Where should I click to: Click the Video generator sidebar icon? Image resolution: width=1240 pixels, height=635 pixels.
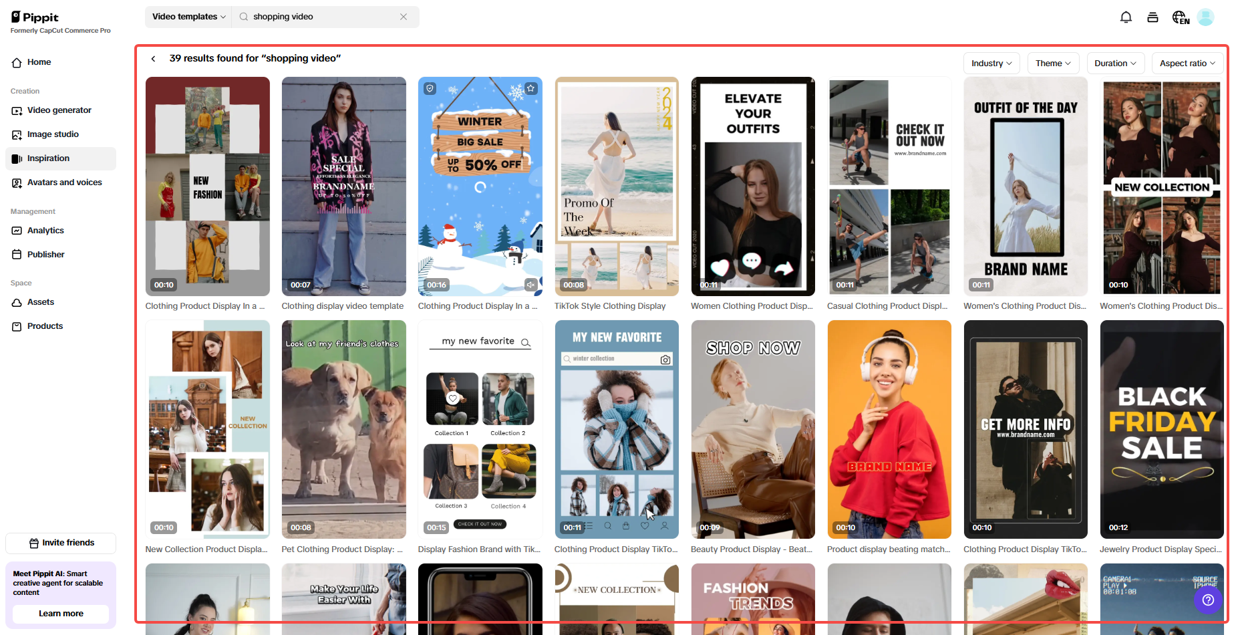click(17, 111)
